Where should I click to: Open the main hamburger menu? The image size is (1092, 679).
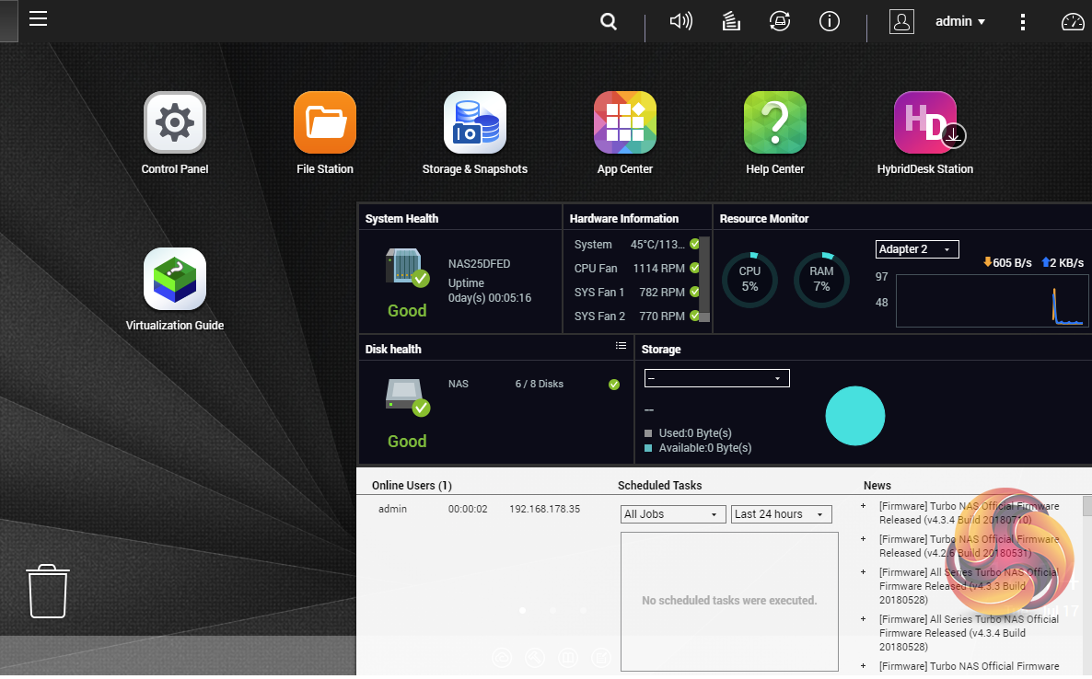pyautogui.click(x=38, y=18)
